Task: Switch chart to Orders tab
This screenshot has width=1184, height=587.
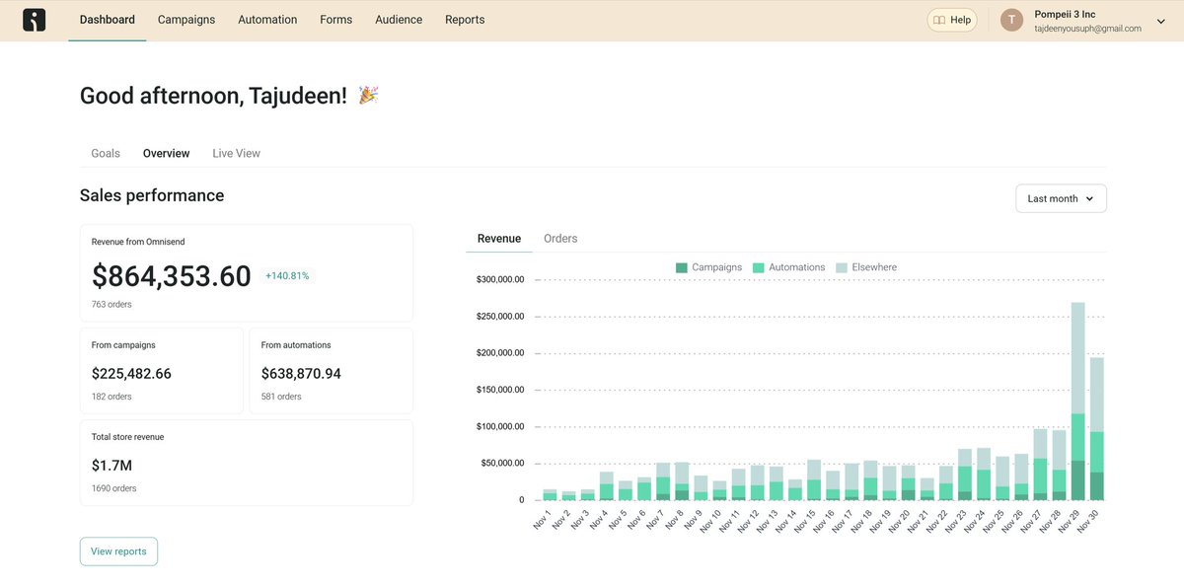Action: click(560, 239)
